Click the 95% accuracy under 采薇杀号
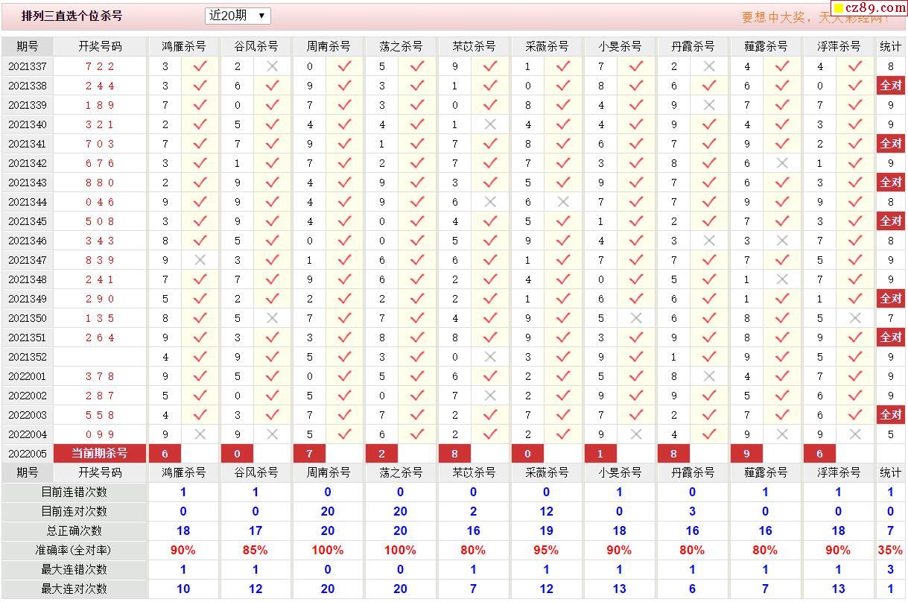Viewport: 908px width, 602px height. pos(546,551)
